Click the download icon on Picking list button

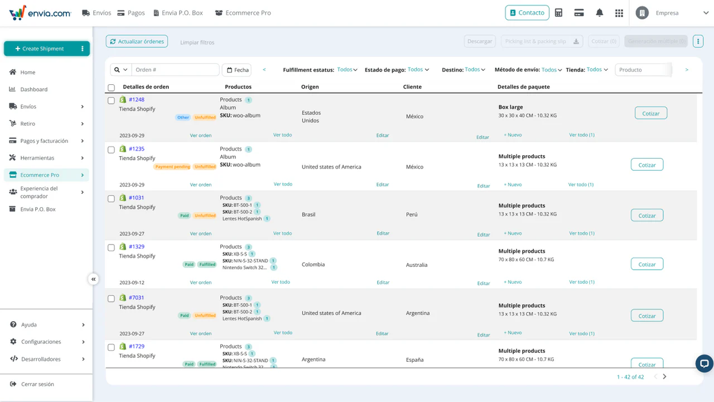(577, 41)
